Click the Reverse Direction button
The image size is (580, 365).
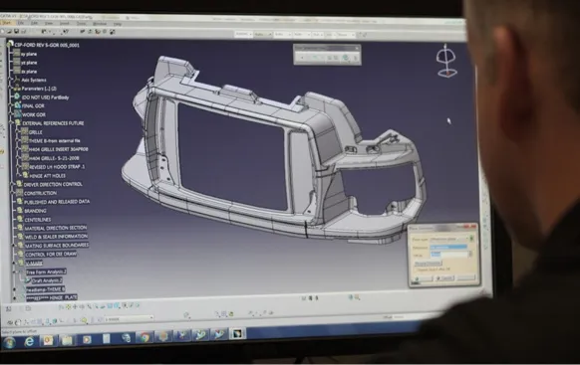click(x=428, y=264)
